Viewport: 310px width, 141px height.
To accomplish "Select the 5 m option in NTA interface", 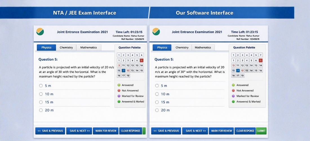I will click(x=41, y=86).
